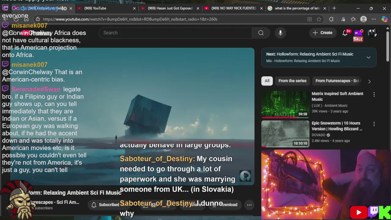
Task: Play Matrix Inspired Soft Ambient Music thumbnail
Action: [285, 104]
